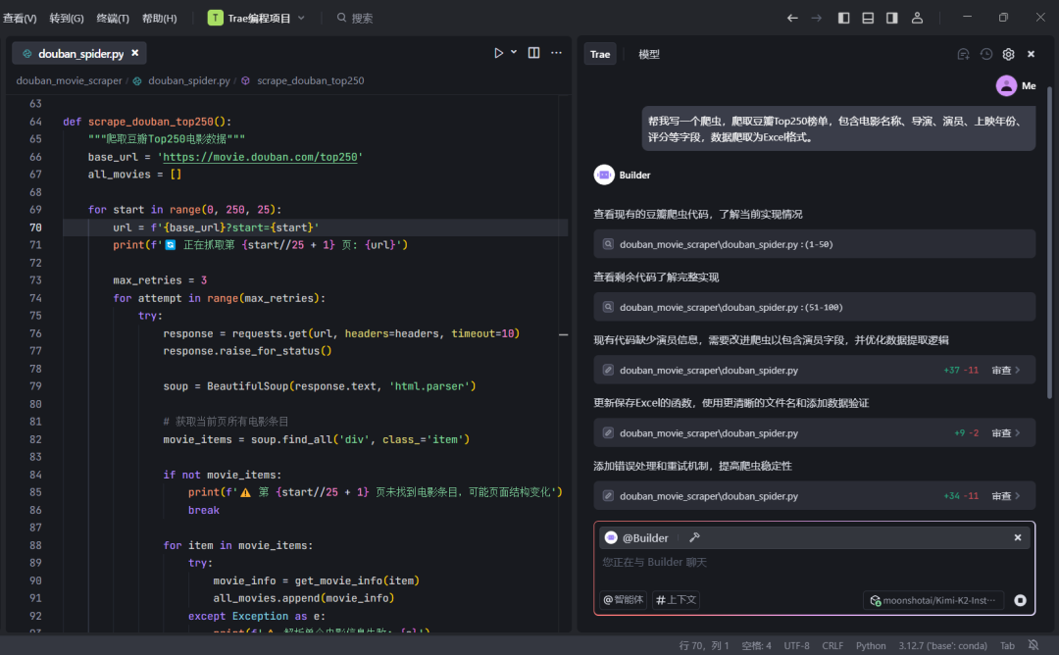Select 3.12.7 conda interpreter
The height and width of the screenshot is (655, 1059).
point(942,645)
